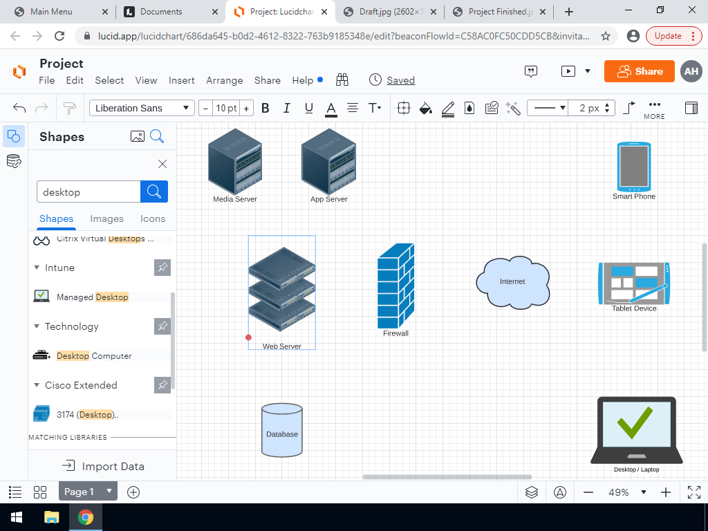Open the Liberation Sans font dropdown
708x531 pixels.
pos(142,108)
